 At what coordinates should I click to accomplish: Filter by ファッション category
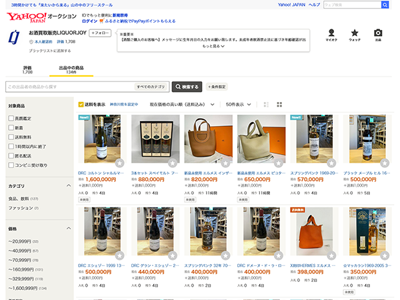[23, 208]
